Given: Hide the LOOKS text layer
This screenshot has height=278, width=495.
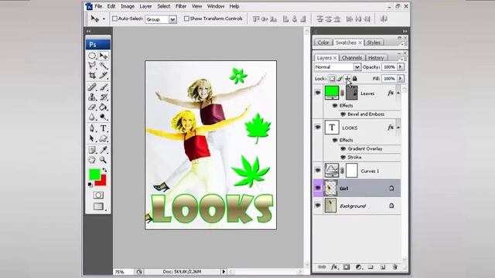Looking at the screenshot, I should pos(318,127).
